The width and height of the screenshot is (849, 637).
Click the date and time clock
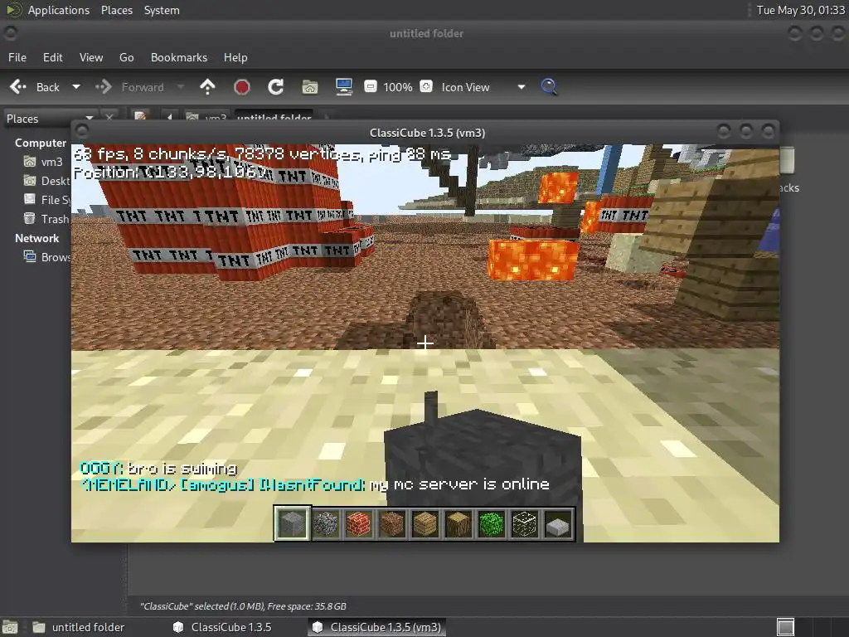coord(800,10)
